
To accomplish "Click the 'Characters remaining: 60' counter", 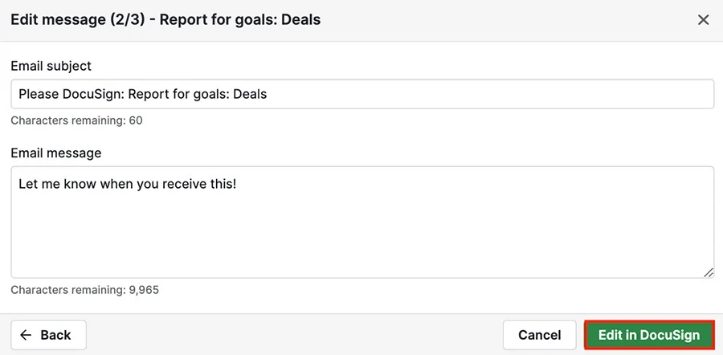I will point(76,120).
